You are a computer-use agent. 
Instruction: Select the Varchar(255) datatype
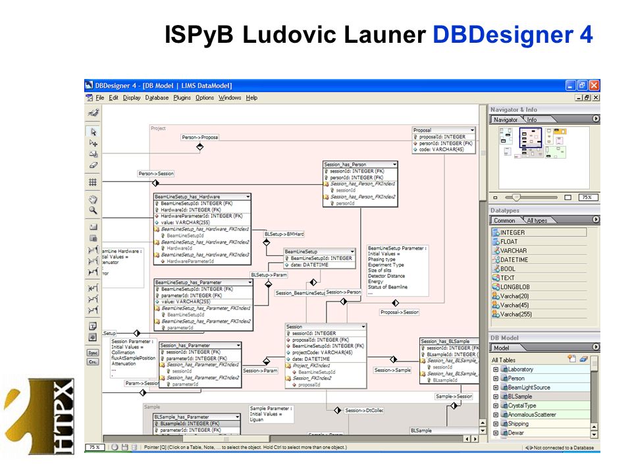(x=539, y=314)
